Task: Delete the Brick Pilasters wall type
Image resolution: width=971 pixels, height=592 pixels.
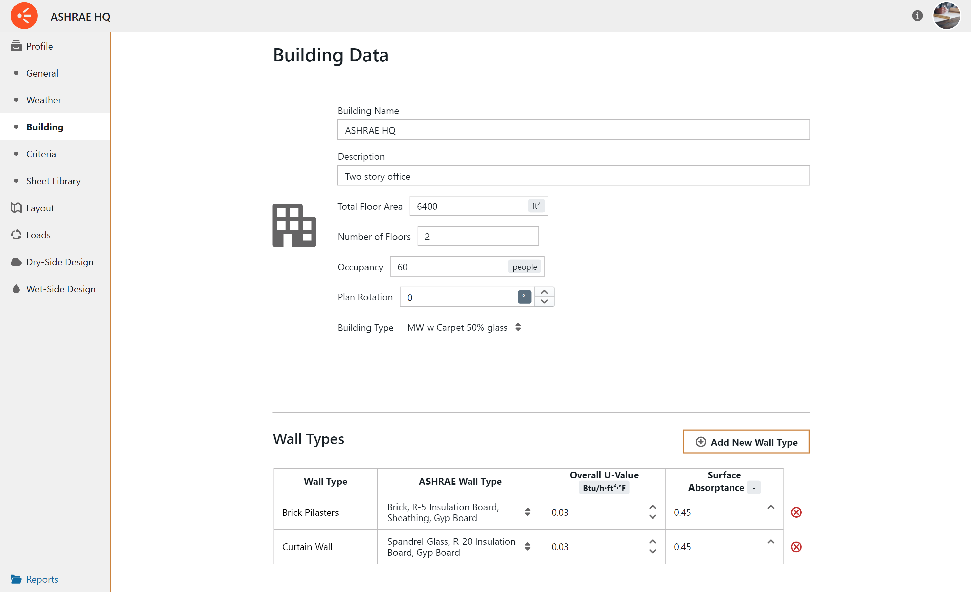Action: click(796, 512)
